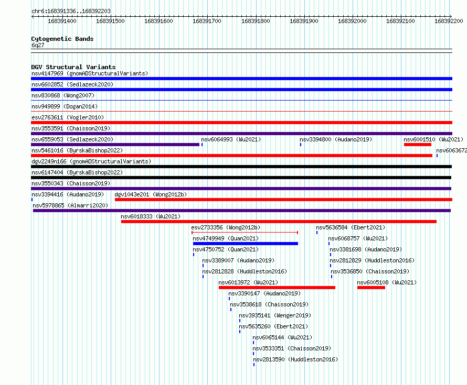
Task: Open the nsv6065144 (Wu2021) variant
Action: [x=282, y=337]
